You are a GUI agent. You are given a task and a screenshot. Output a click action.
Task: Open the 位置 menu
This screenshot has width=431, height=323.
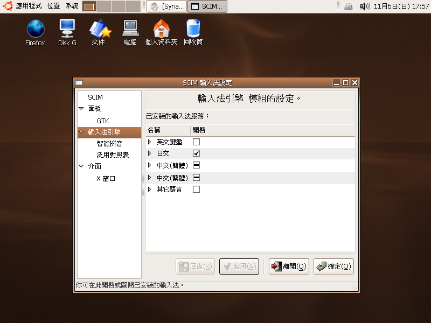point(53,6)
